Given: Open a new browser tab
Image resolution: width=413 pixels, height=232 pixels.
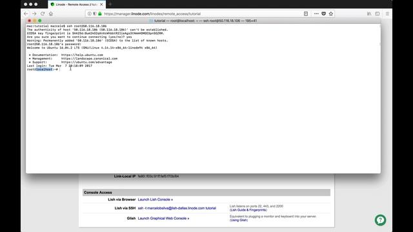Looking at the screenshot, I should tap(110, 5).
